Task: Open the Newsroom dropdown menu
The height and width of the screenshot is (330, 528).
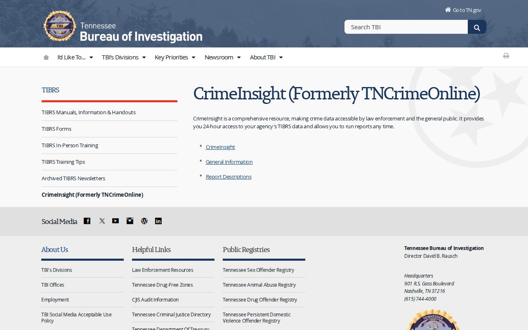Action: pos(223,57)
